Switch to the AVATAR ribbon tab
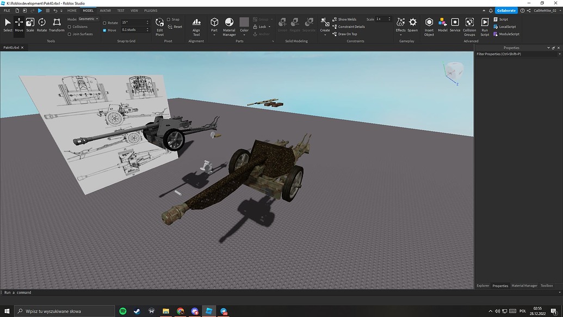This screenshot has width=563, height=317. (x=106, y=10)
